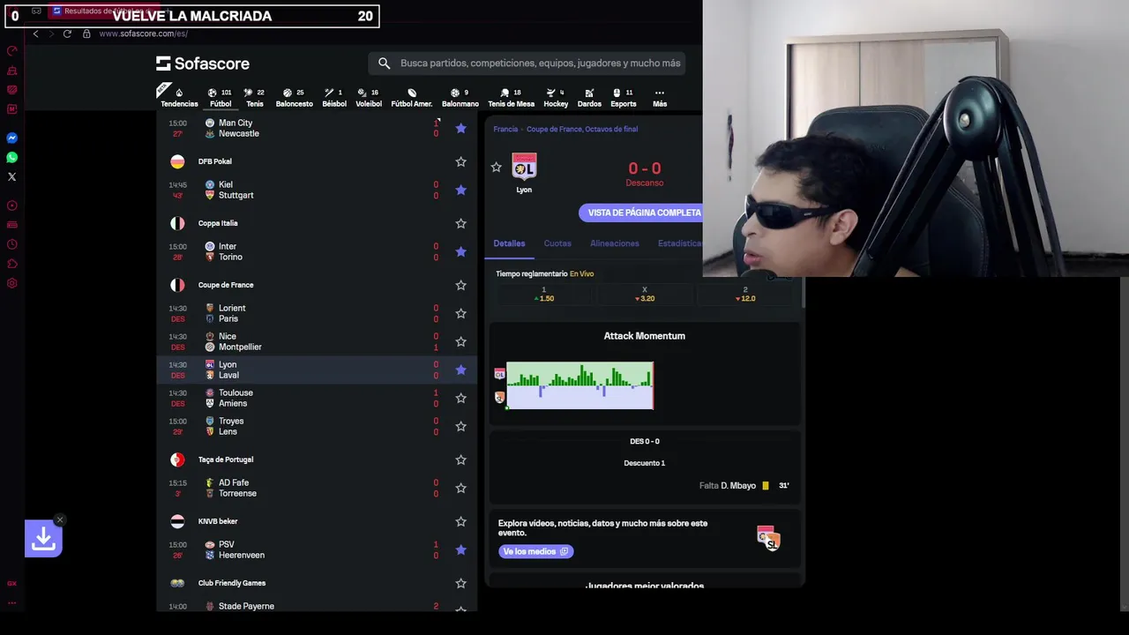Image resolution: width=1129 pixels, height=635 pixels.
Task: Go back with browser back arrow
Action: (35, 34)
